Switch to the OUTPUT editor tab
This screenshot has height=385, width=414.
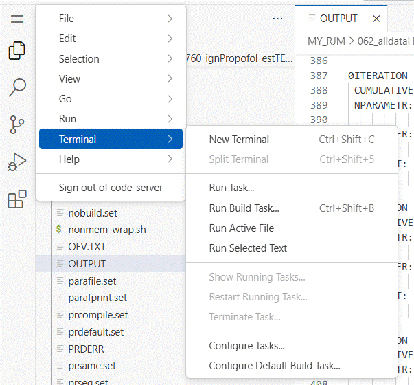click(338, 19)
